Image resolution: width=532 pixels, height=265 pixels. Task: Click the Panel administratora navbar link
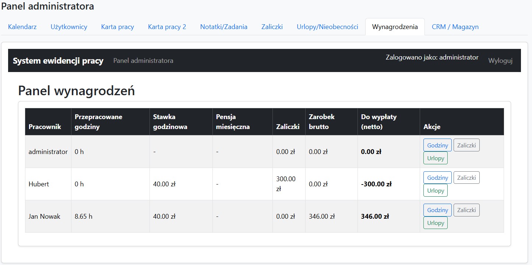(x=143, y=61)
